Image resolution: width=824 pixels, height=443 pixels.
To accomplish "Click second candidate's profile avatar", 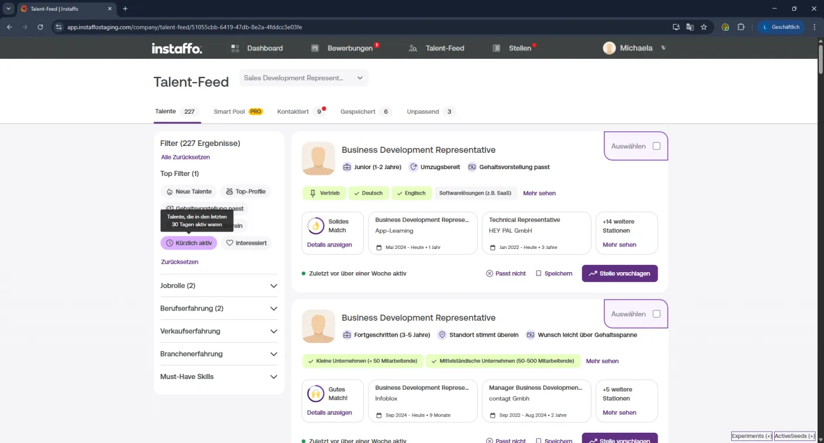I will point(318,326).
